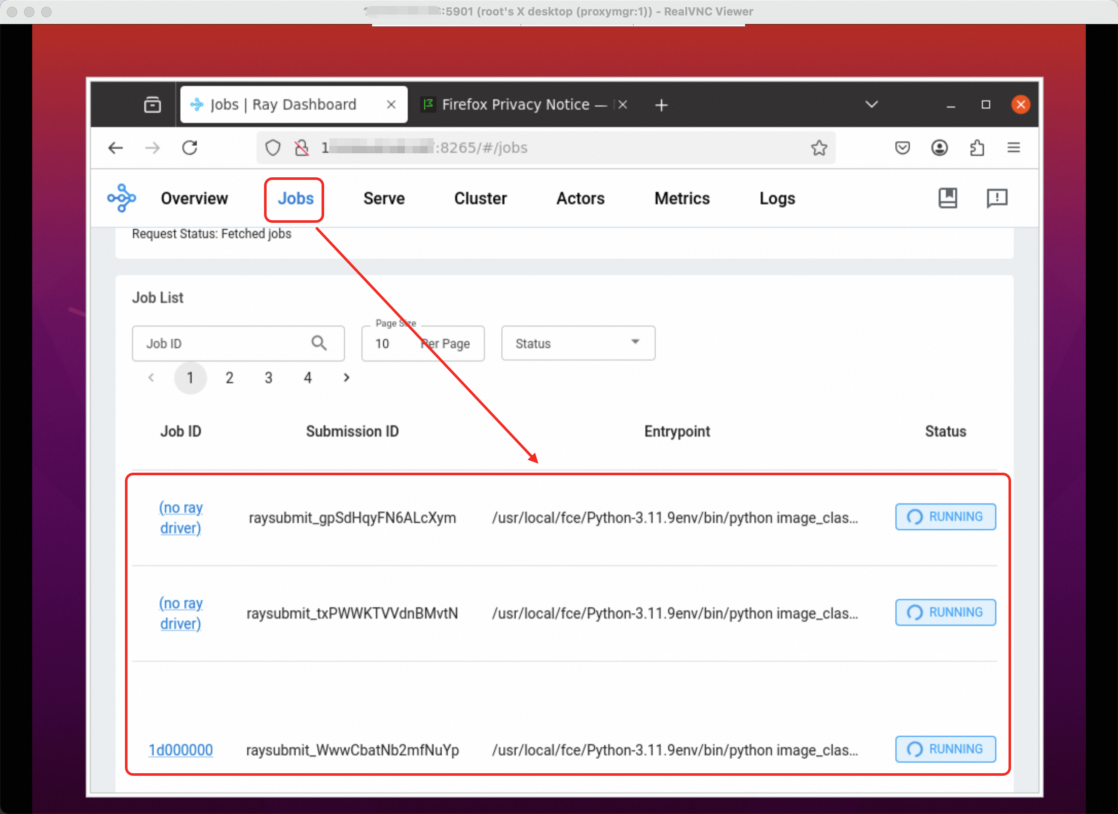This screenshot has width=1118, height=814.
Task: Reload the page with refresh icon
Action: (x=190, y=148)
